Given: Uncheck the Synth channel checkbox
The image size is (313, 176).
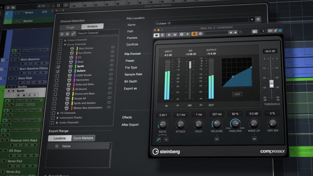Looking at the screenshot, I should coord(58,67).
